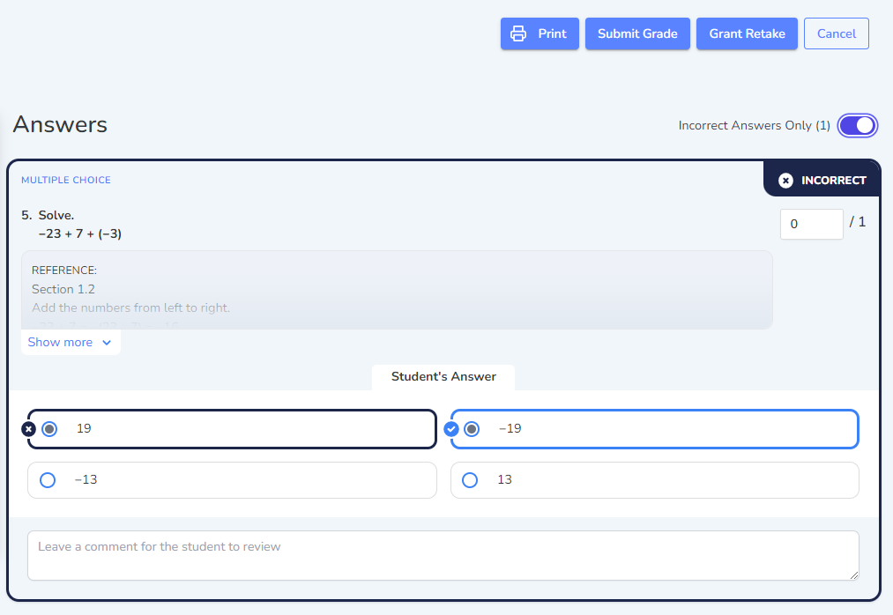The width and height of the screenshot is (893, 615).
Task: Grant a retake to the student
Action: click(747, 33)
